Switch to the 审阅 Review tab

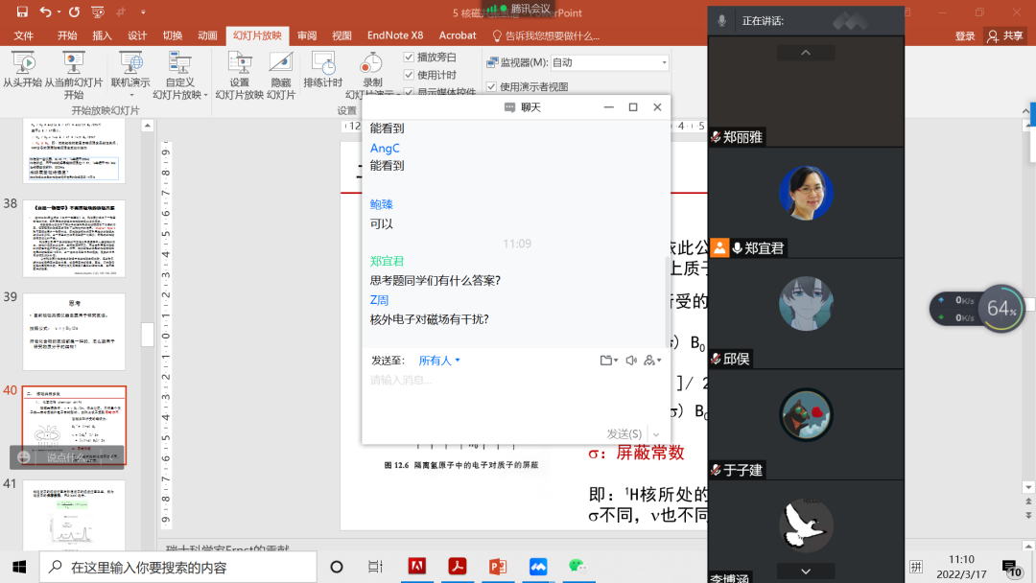(305, 35)
